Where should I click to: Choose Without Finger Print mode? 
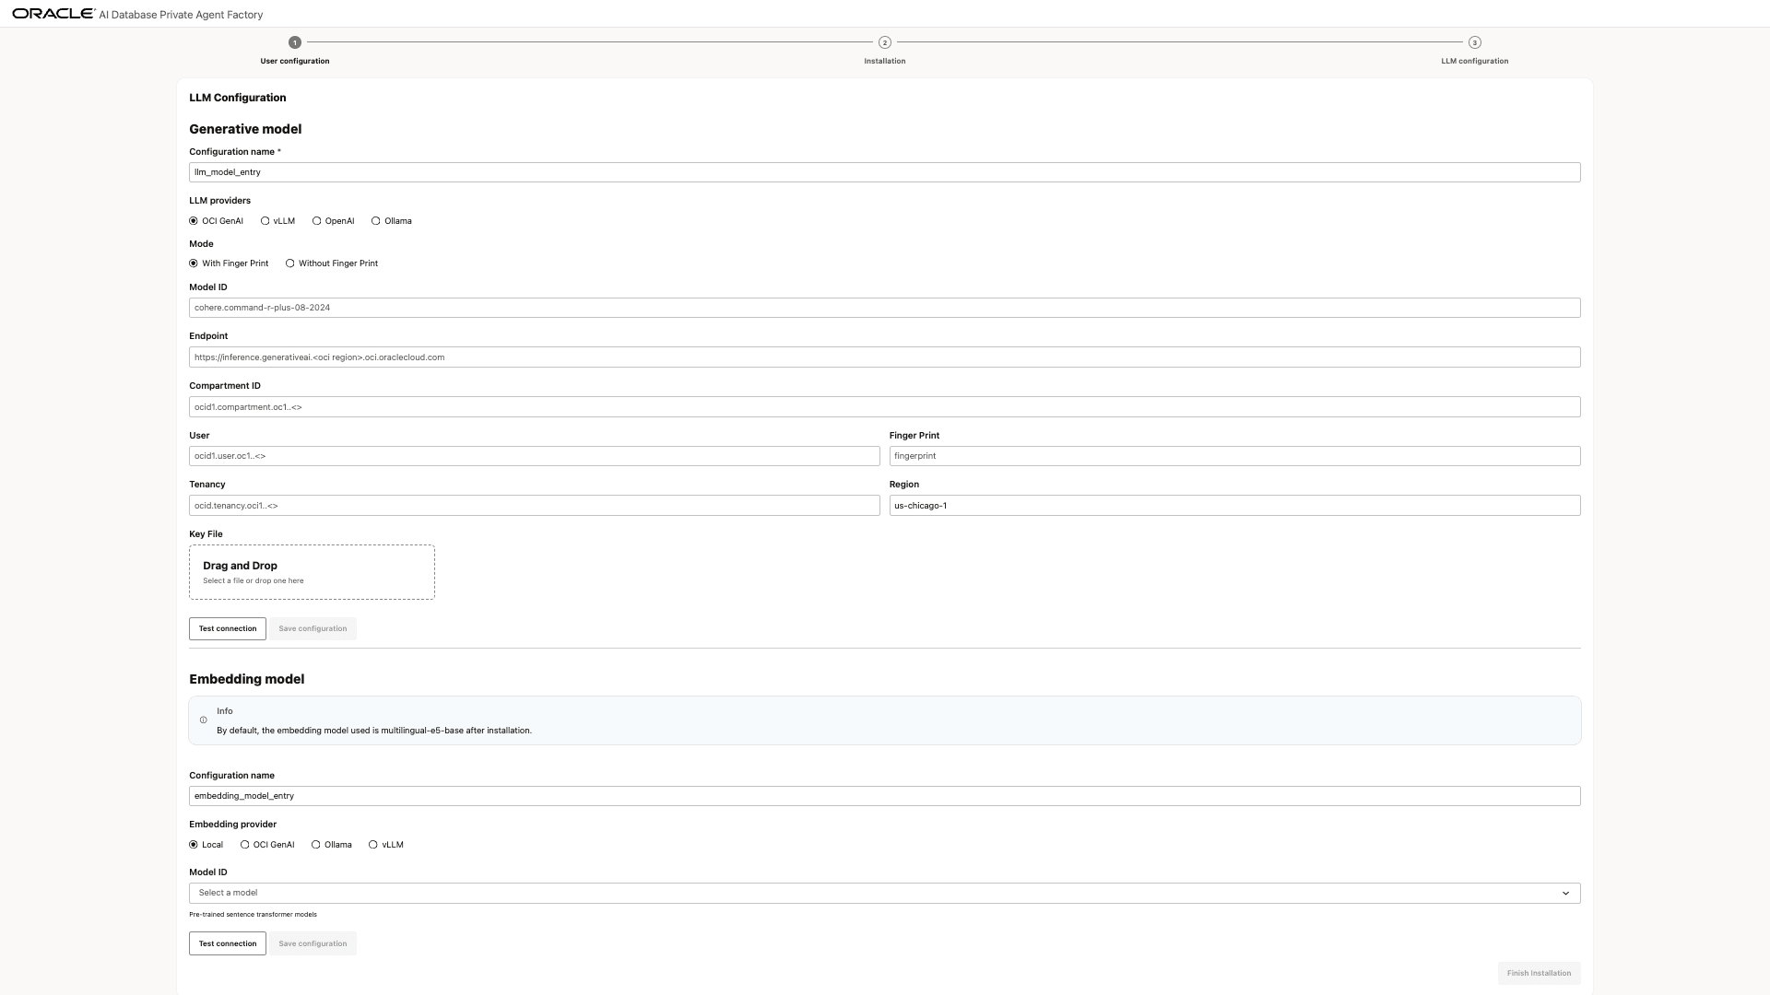[x=290, y=263]
